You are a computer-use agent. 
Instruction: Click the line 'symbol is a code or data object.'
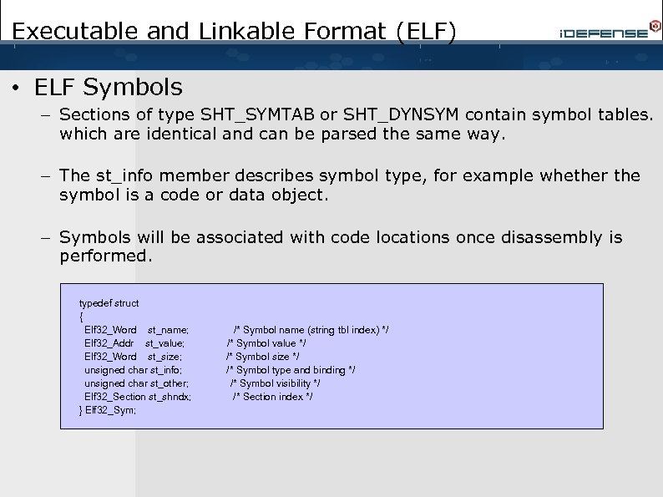194,195
